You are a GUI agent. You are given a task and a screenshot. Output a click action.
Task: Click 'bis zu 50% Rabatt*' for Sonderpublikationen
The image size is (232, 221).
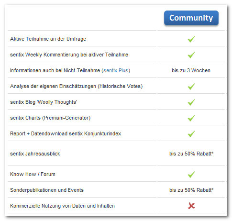click(191, 190)
